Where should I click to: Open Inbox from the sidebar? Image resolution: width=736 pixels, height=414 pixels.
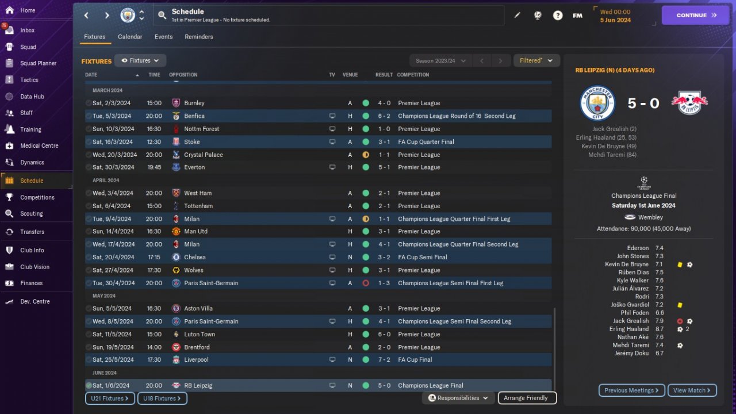pyautogui.click(x=27, y=30)
